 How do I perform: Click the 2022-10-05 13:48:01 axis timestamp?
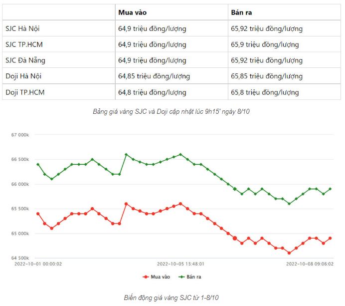click(180, 264)
